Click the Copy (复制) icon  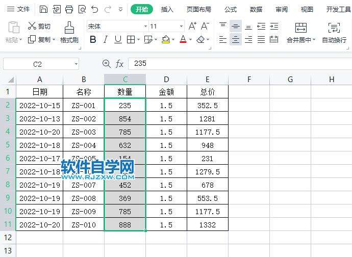click(32, 39)
